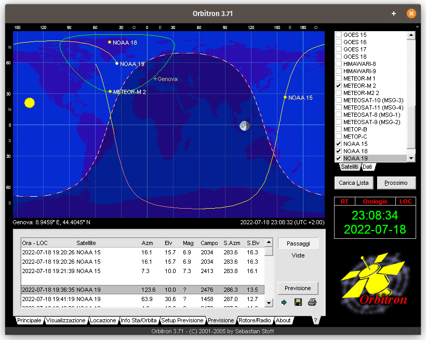
Task: Untick the NOAA 15 checkbox
Action: point(339,144)
